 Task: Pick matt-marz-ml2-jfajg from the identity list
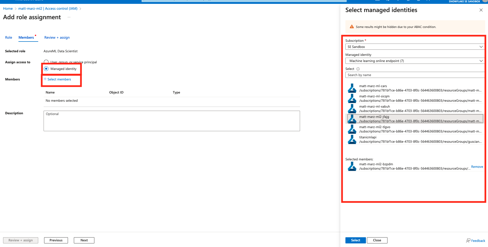pyautogui.click(x=415, y=119)
